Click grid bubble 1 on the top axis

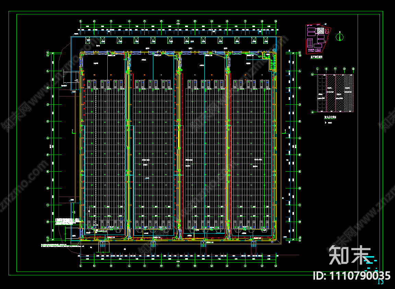(81, 21)
